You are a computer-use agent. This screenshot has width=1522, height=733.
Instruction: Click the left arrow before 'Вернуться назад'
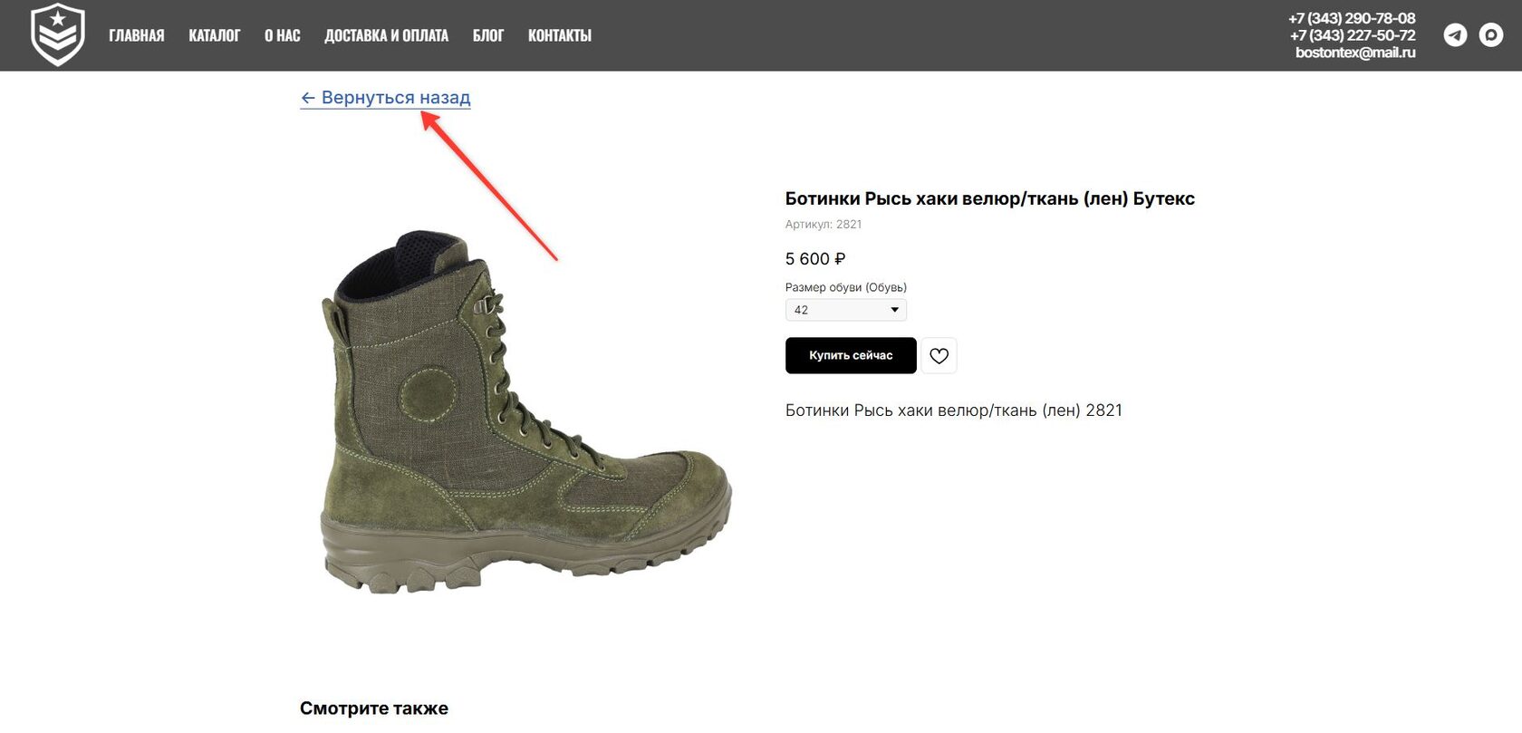(308, 98)
